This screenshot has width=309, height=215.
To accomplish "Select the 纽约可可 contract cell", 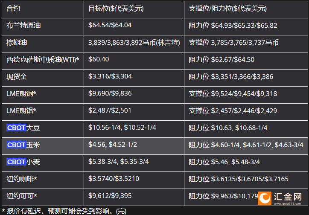I will click(x=43, y=197).
